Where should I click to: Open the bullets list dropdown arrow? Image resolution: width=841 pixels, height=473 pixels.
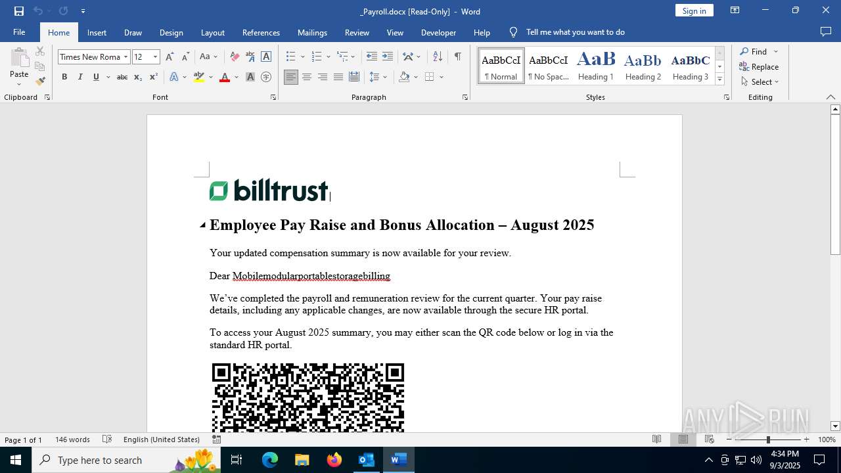point(303,57)
